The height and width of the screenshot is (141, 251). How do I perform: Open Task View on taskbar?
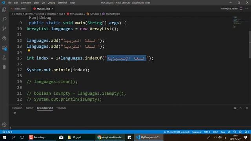point(22,137)
